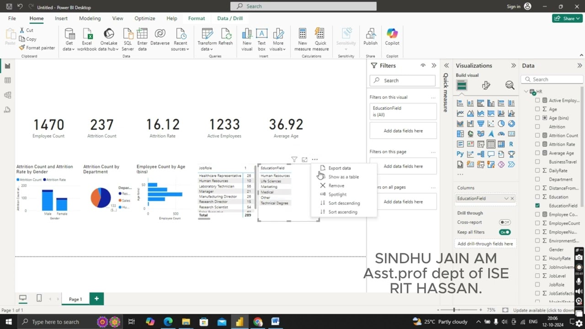
Task: Check the DailyRate field checkbox
Action: pos(537,170)
